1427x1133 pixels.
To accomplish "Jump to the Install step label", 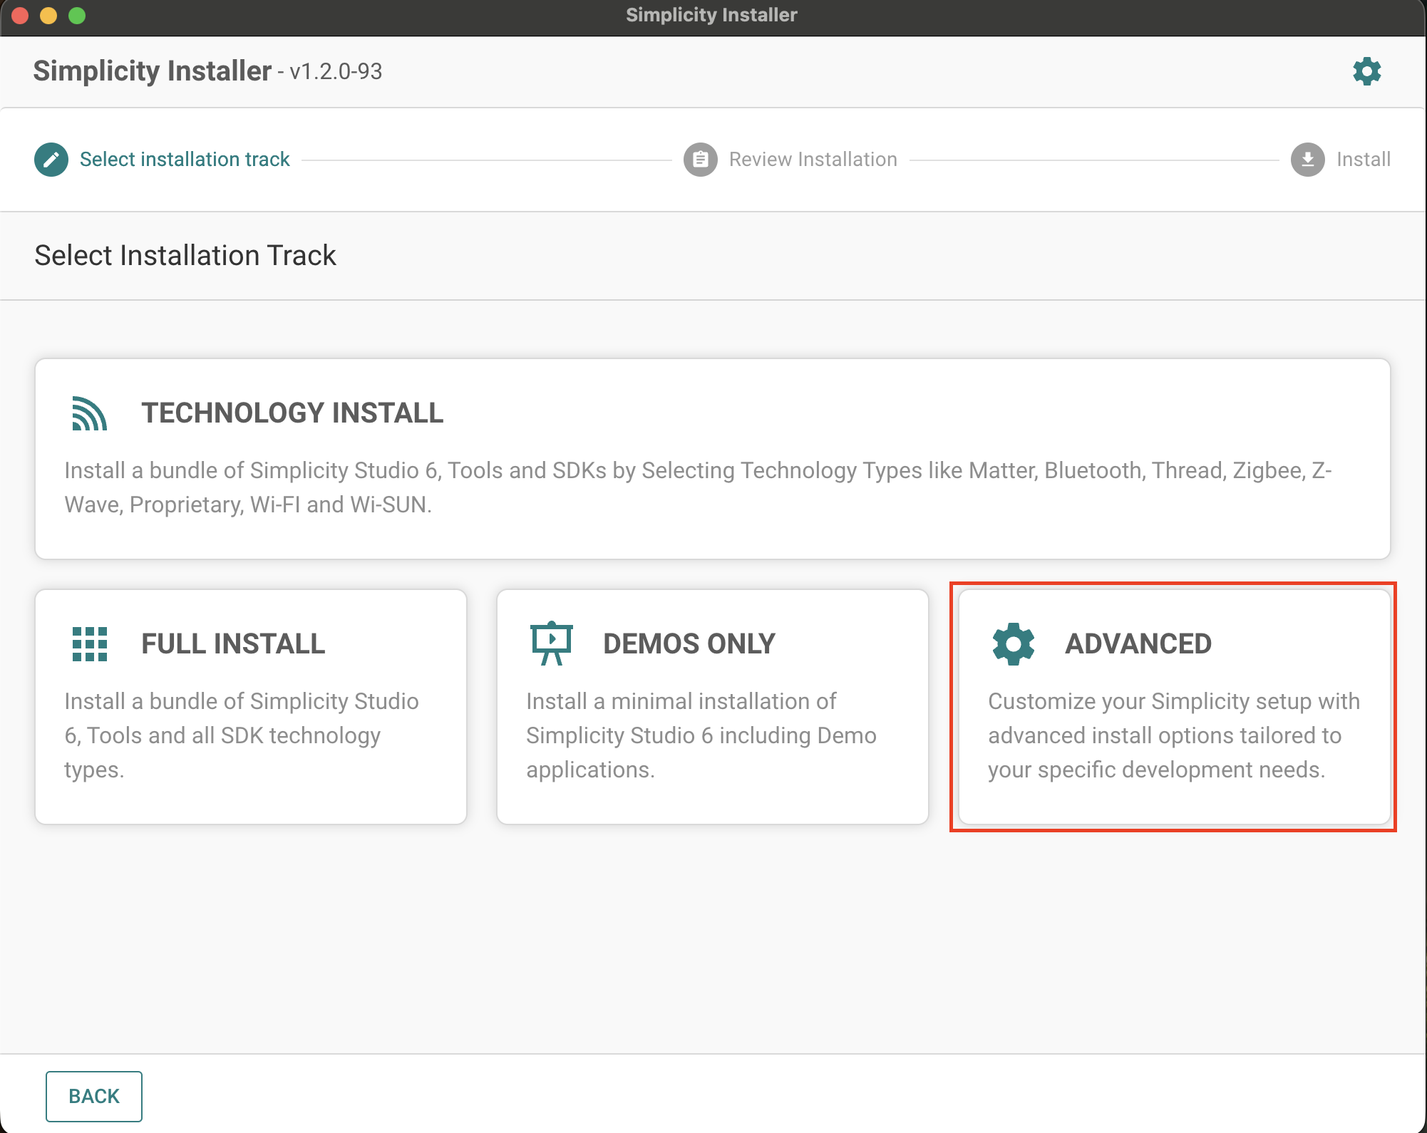I will click(x=1364, y=160).
